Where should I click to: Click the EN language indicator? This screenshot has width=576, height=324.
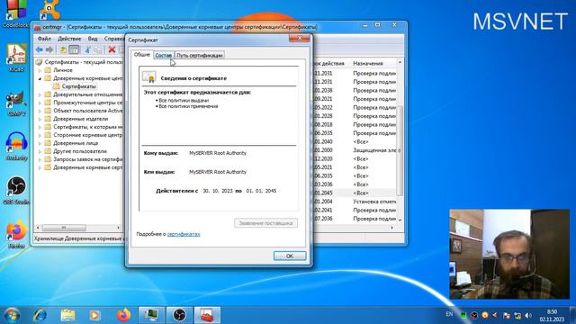click(449, 314)
